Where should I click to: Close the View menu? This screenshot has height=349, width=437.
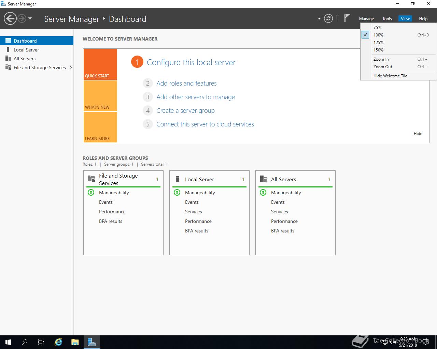[405, 19]
